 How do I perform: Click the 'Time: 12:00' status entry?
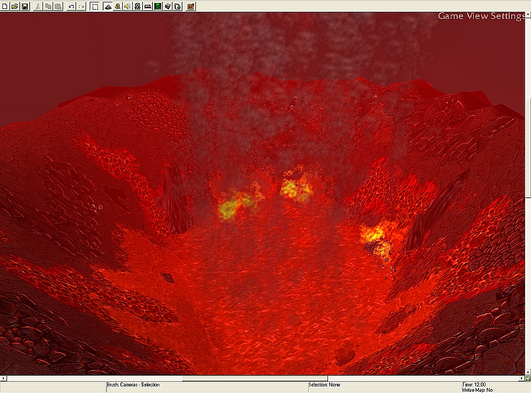tap(474, 385)
